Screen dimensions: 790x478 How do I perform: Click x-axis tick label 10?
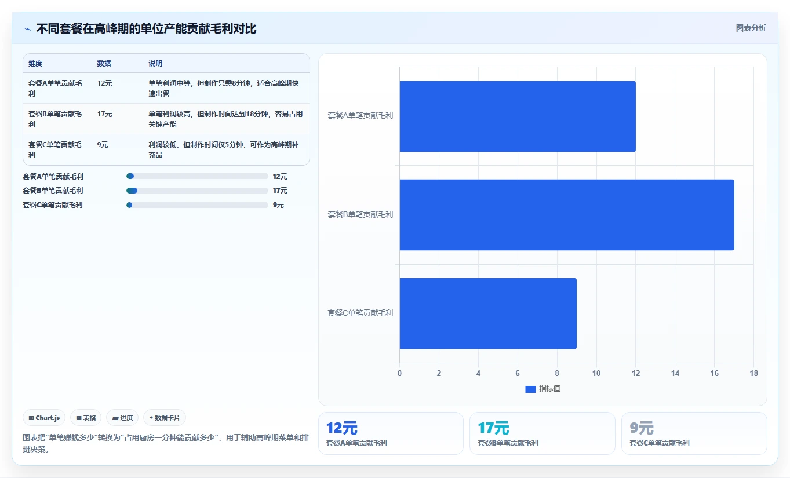(596, 374)
